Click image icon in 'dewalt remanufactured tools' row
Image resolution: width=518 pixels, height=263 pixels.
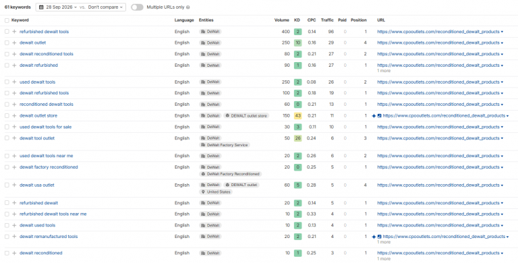coord(380,237)
